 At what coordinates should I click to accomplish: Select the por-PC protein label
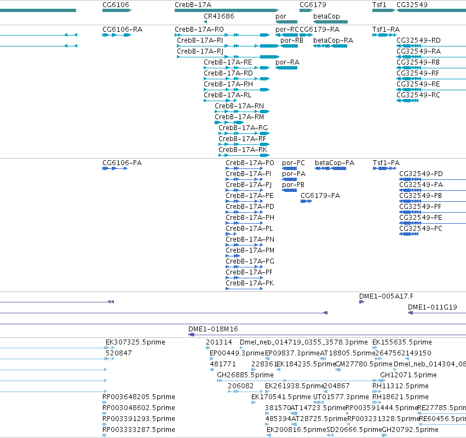pyautogui.click(x=294, y=163)
